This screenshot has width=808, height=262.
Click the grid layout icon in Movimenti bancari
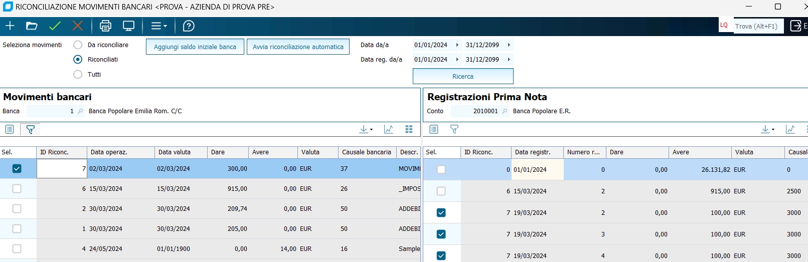point(409,129)
